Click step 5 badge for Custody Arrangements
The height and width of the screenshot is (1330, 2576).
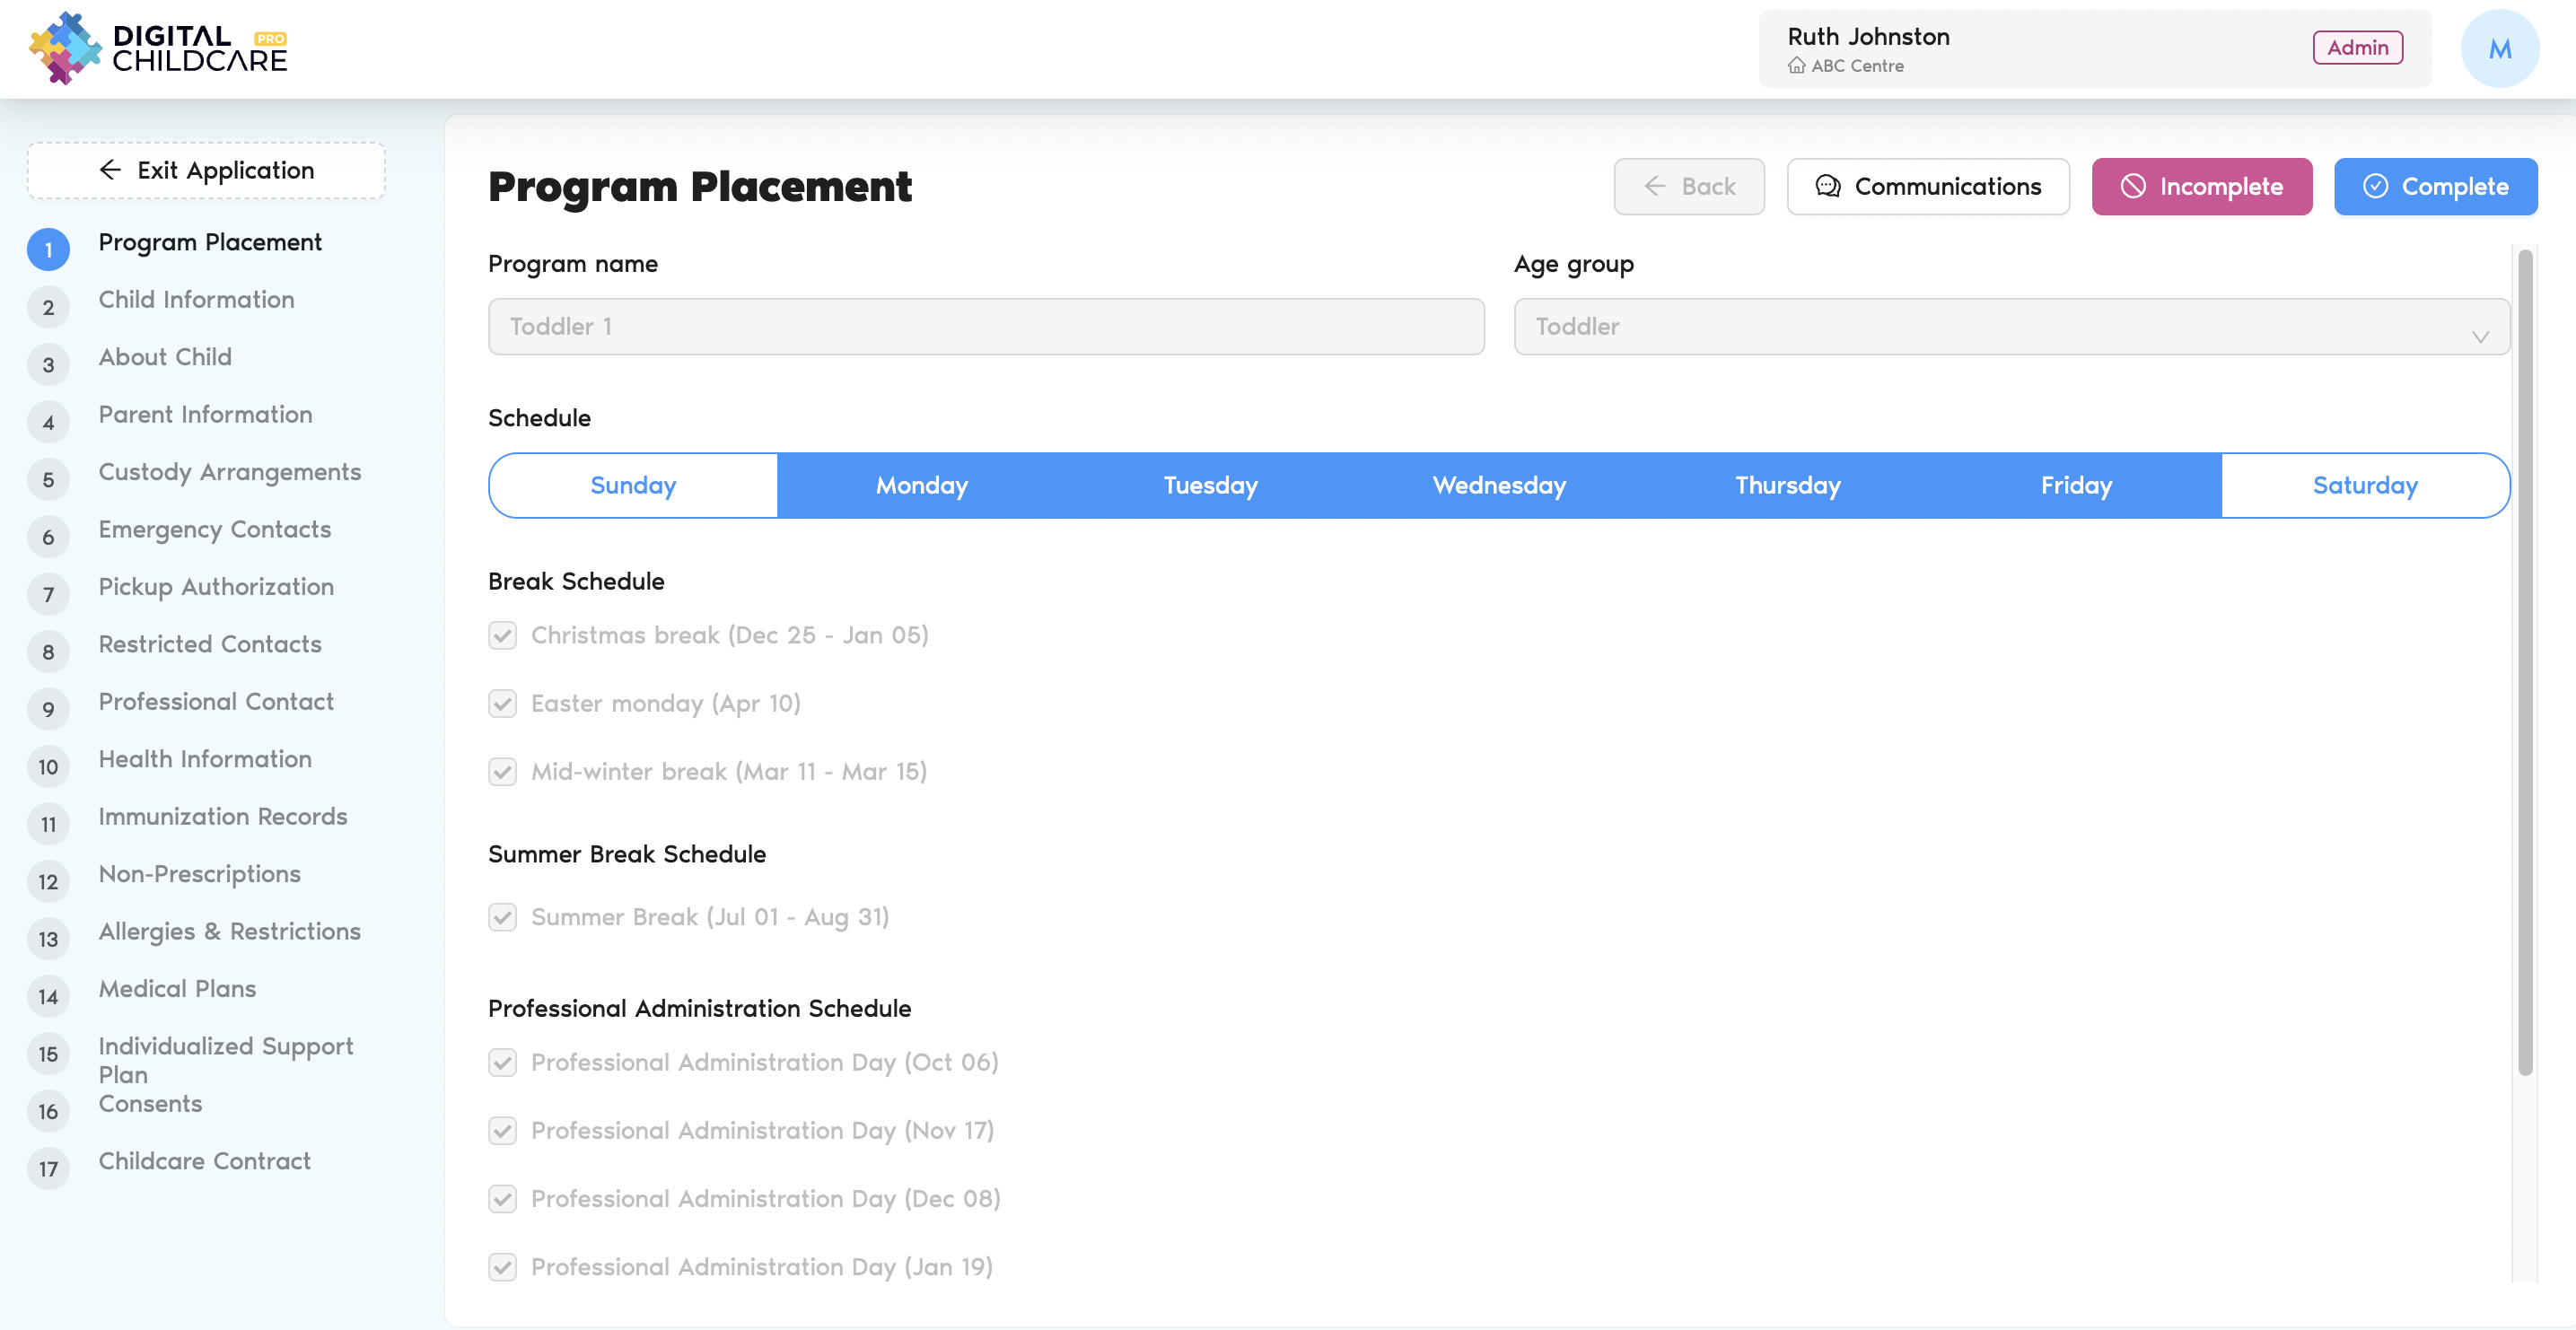pyautogui.click(x=48, y=480)
